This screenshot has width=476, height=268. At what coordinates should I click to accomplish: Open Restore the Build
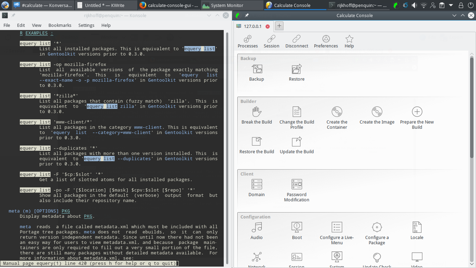[x=257, y=145]
